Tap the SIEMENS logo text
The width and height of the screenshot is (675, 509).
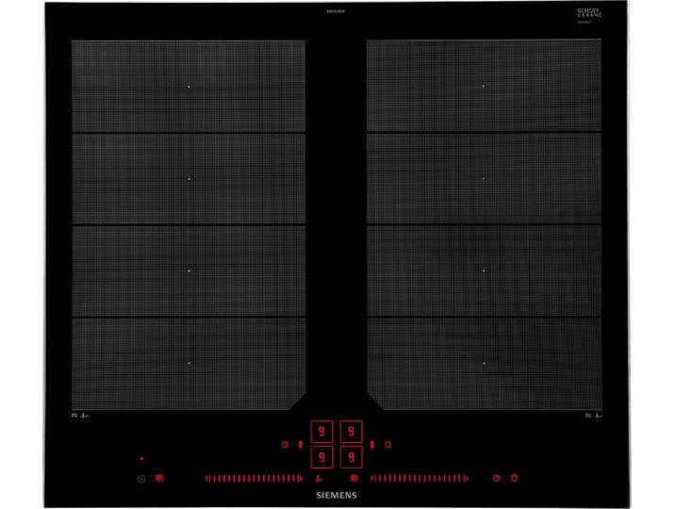[x=337, y=495]
